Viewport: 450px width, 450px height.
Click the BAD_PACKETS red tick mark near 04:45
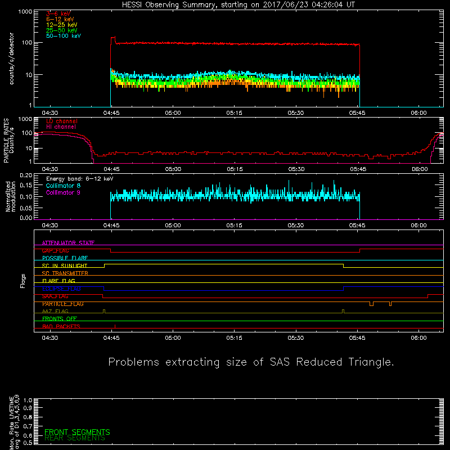point(115,326)
